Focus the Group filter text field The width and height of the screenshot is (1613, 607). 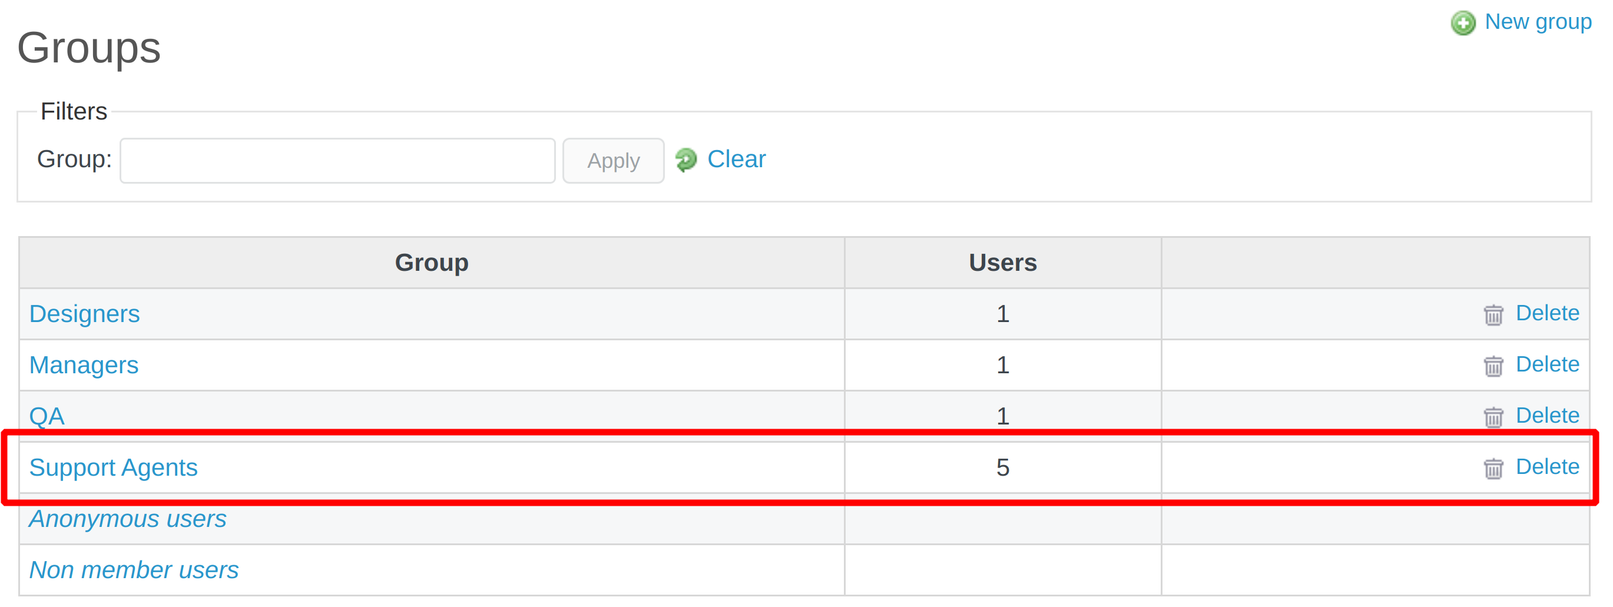click(337, 161)
